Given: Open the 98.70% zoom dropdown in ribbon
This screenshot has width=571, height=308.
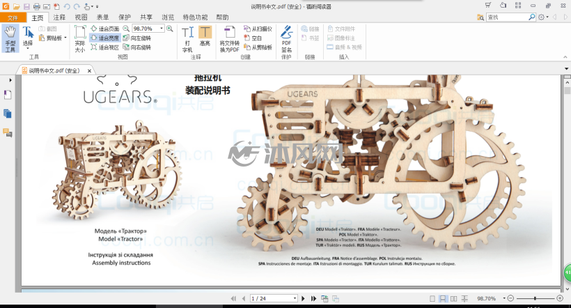Looking at the screenshot, I should point(162,29).
